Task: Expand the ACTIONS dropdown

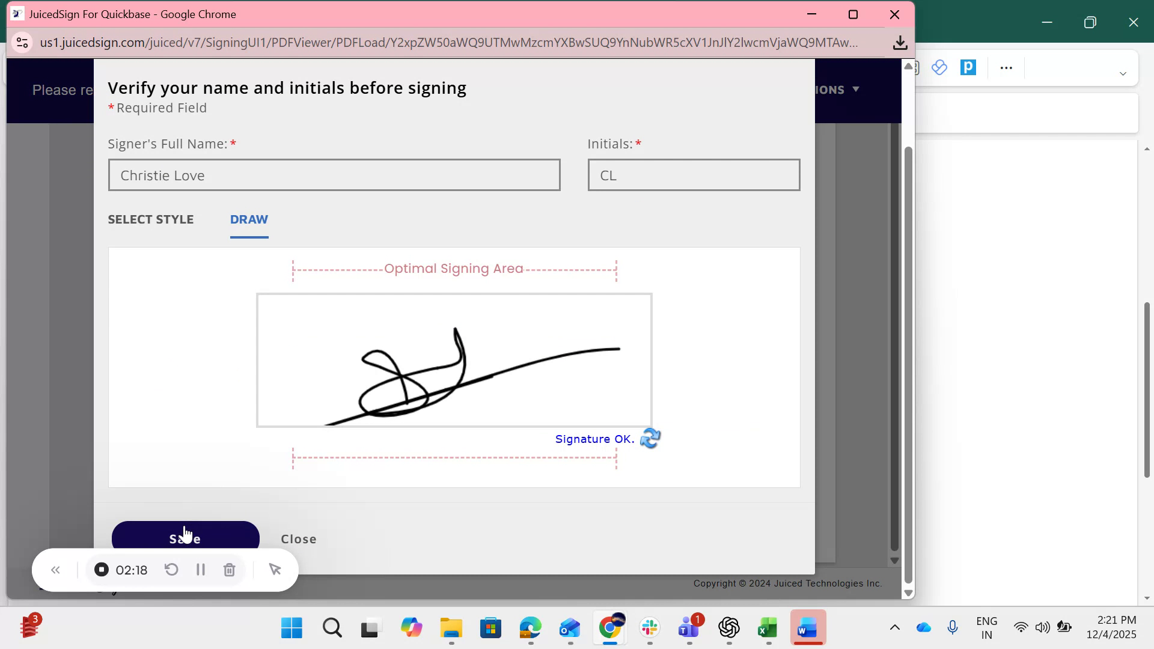Action: (835, 90)
